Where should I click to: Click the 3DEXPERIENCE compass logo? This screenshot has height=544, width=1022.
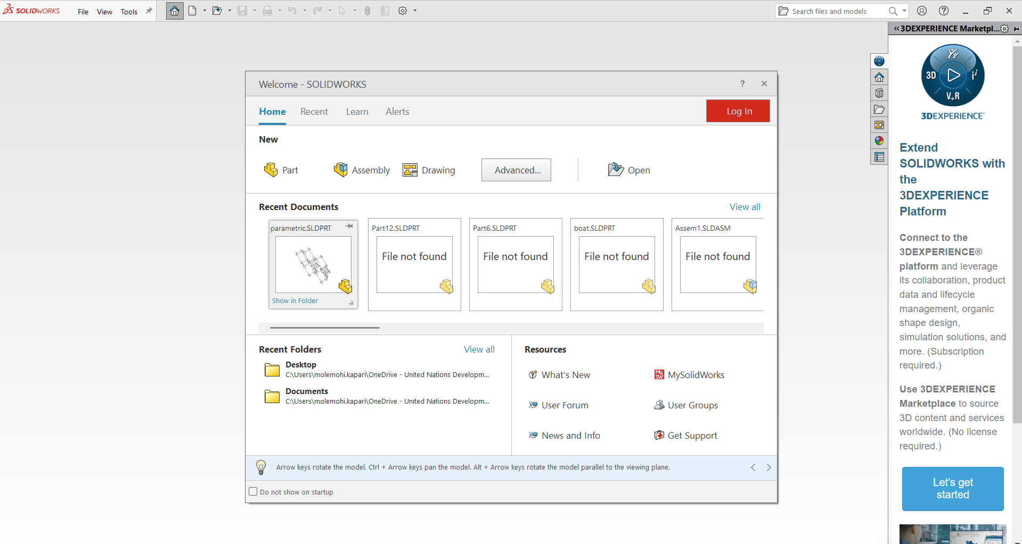tap(953, 76)
